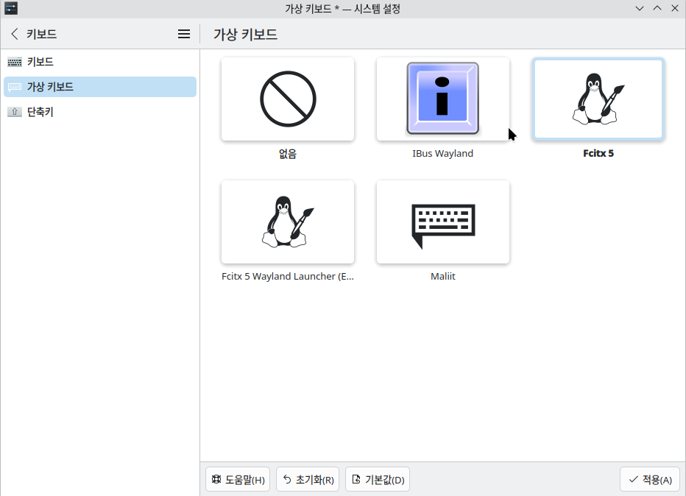Click the 없음 label text
The image size is (686, 496).
click(288, 154)
